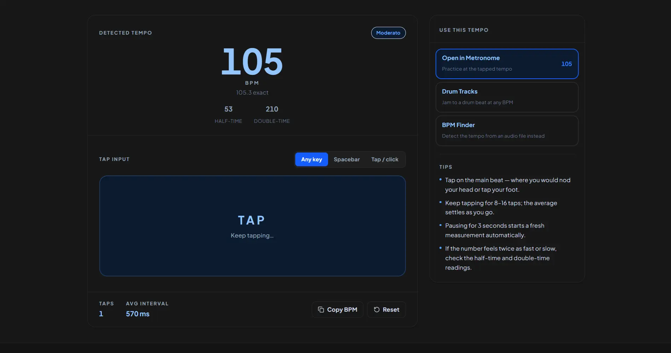Click the half-time value 53
The image size is (671, 353).
228,109
